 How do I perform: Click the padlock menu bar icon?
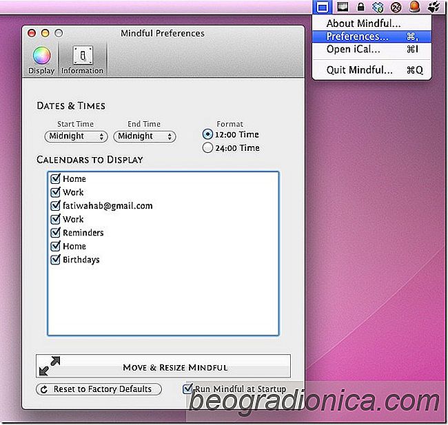coord(361,7)
